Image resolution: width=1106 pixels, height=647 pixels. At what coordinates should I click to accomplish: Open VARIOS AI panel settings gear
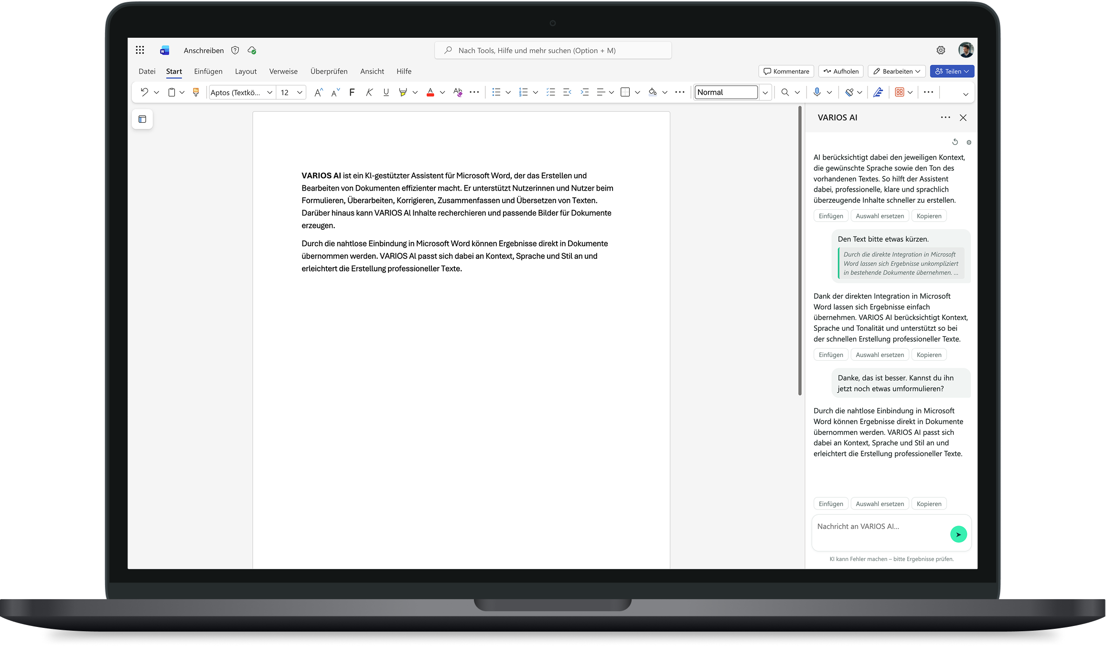[969, 142]
